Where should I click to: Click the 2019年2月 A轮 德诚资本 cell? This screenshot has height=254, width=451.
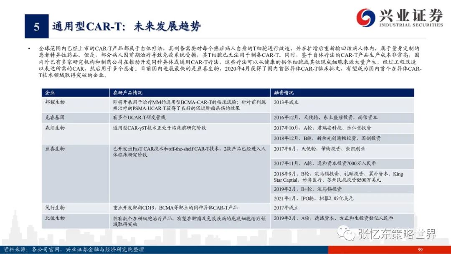tap(342, 221)
